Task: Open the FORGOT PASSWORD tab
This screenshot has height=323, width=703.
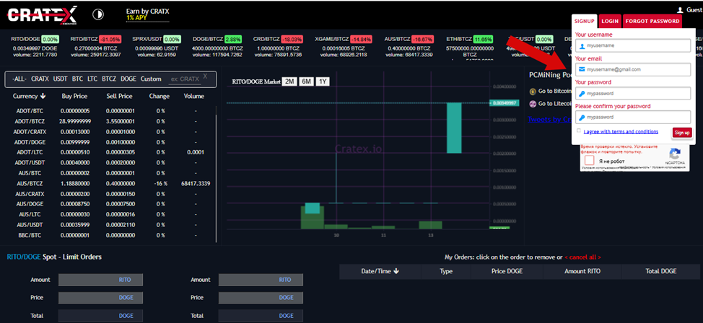Action: [652, 22]
